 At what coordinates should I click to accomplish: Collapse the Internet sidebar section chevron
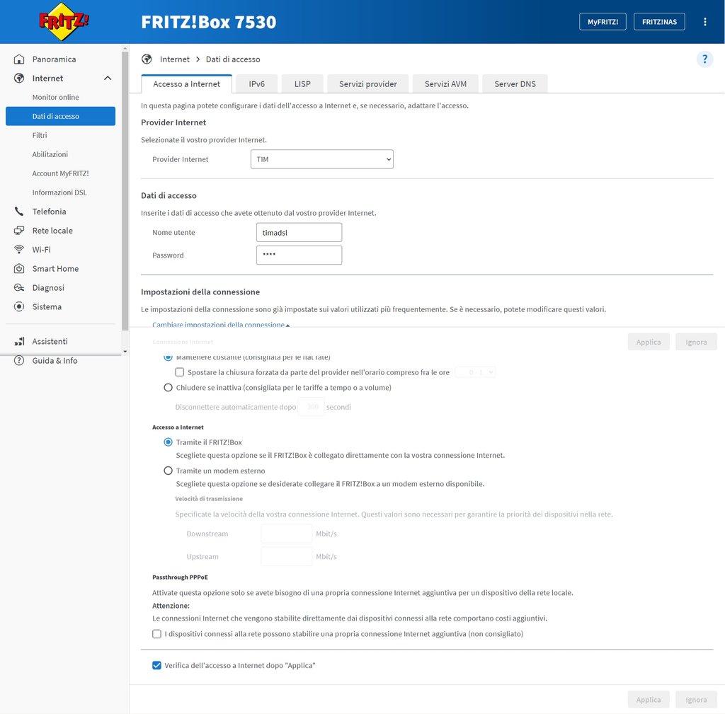(108, 78)
